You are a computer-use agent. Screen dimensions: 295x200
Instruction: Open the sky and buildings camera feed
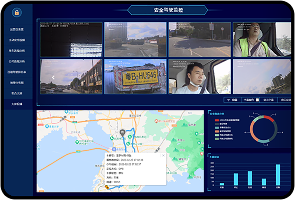(262, 77)
